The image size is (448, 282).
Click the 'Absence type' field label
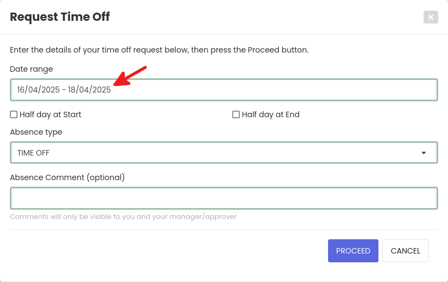pos(36,132)
